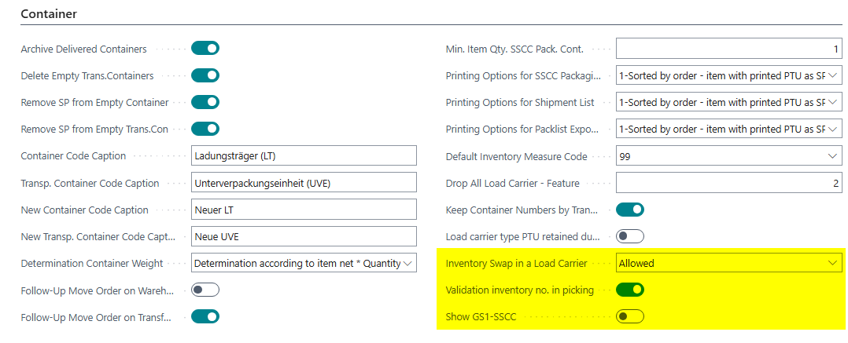
Task: Toggle Keep Container Numbers by Transfer switch
Action: (x=630, y=210)
